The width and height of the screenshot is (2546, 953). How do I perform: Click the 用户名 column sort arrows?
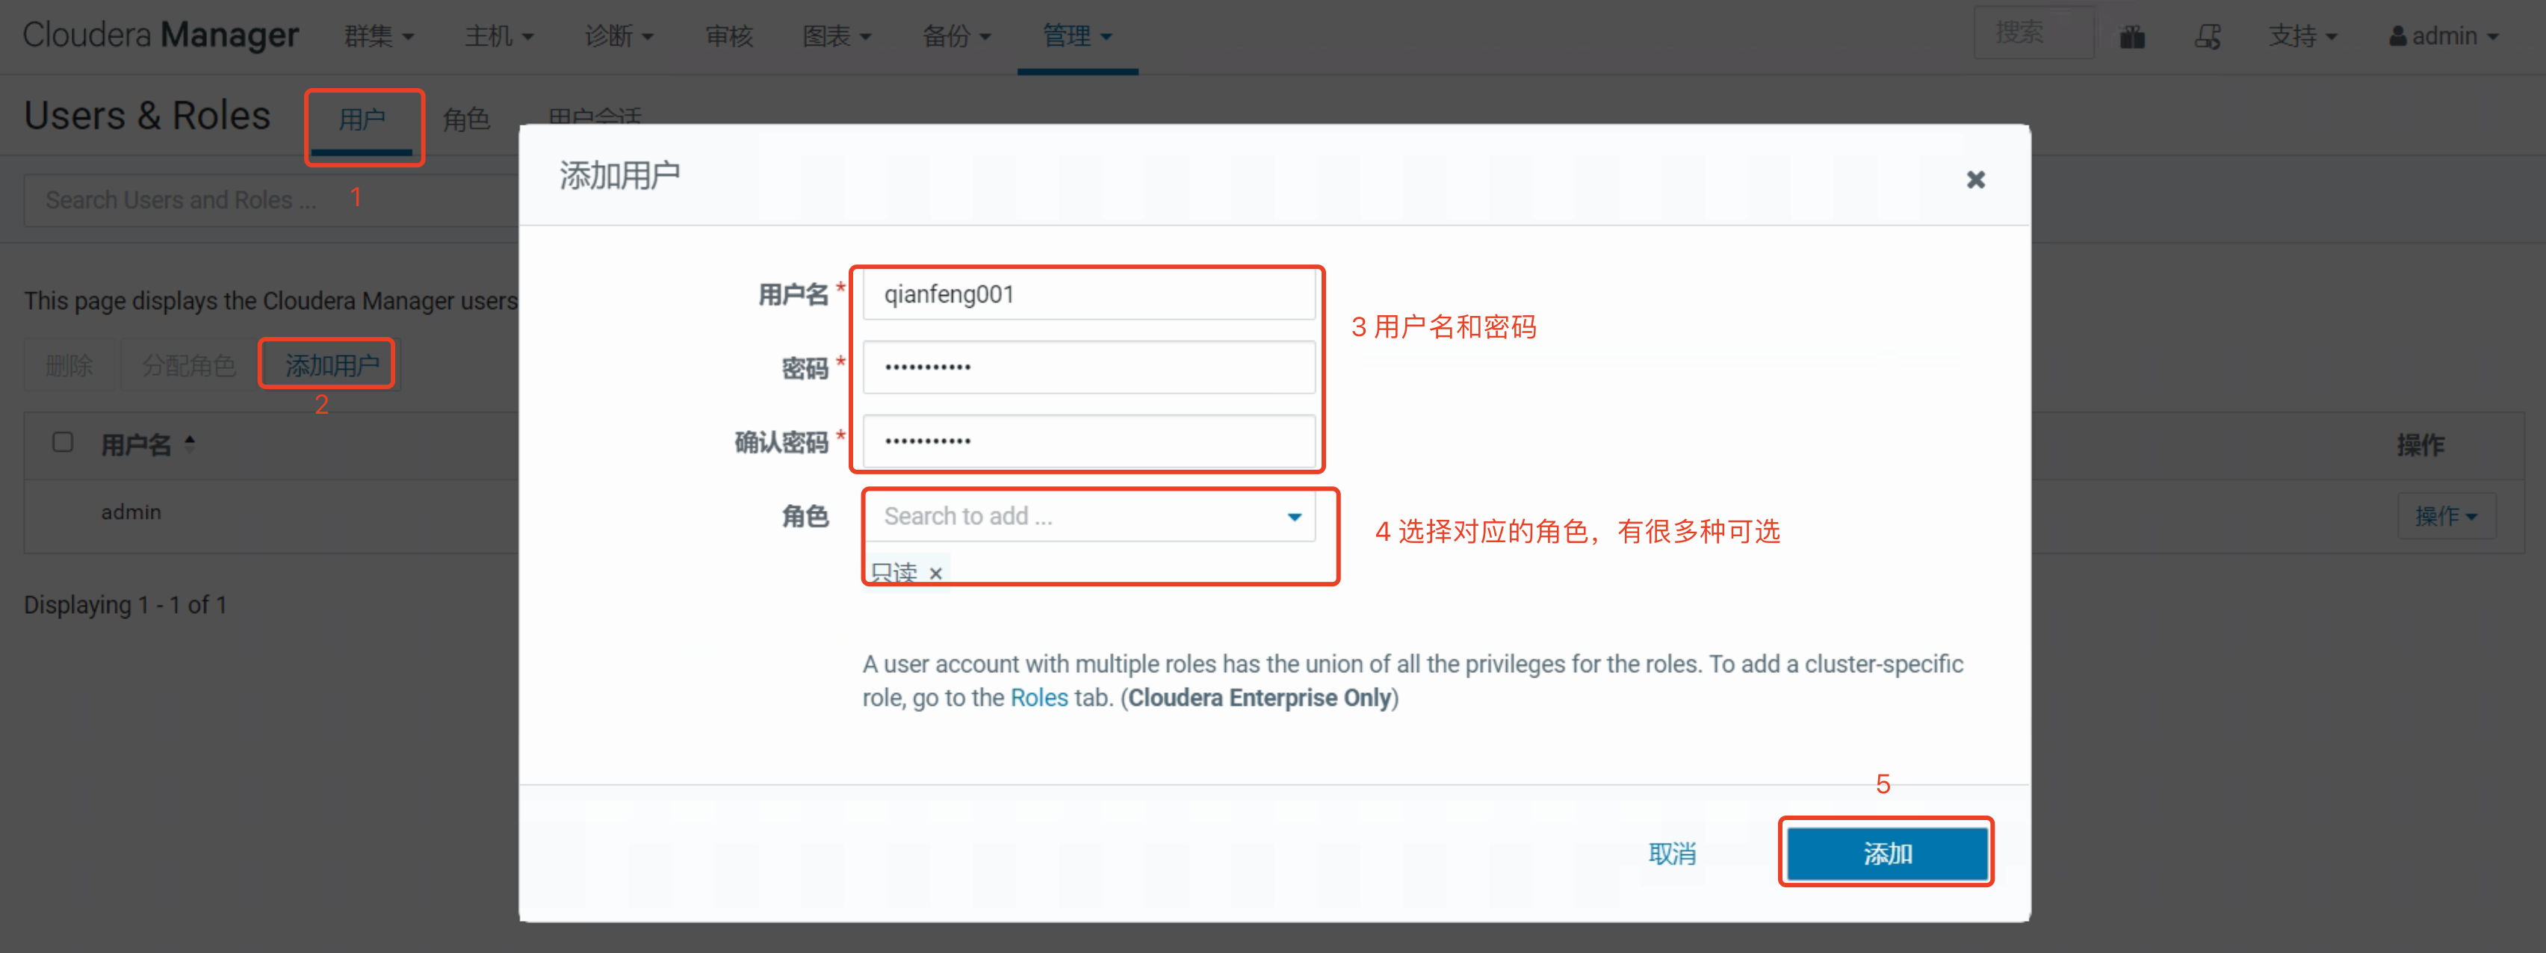coord(190,444)
